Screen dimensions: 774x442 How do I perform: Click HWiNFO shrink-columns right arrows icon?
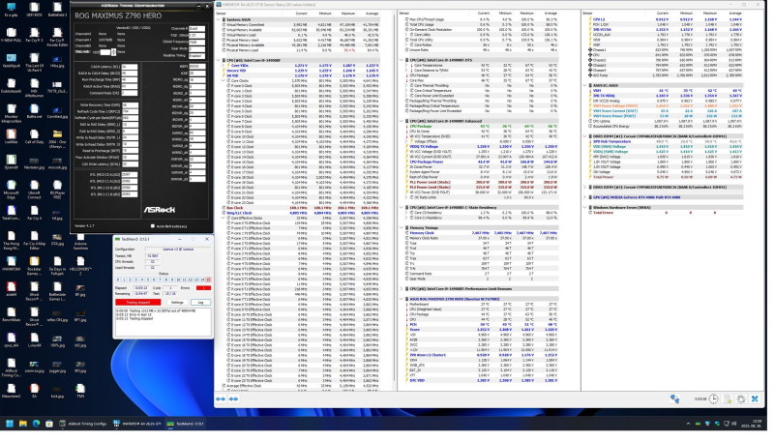[233, 398]
